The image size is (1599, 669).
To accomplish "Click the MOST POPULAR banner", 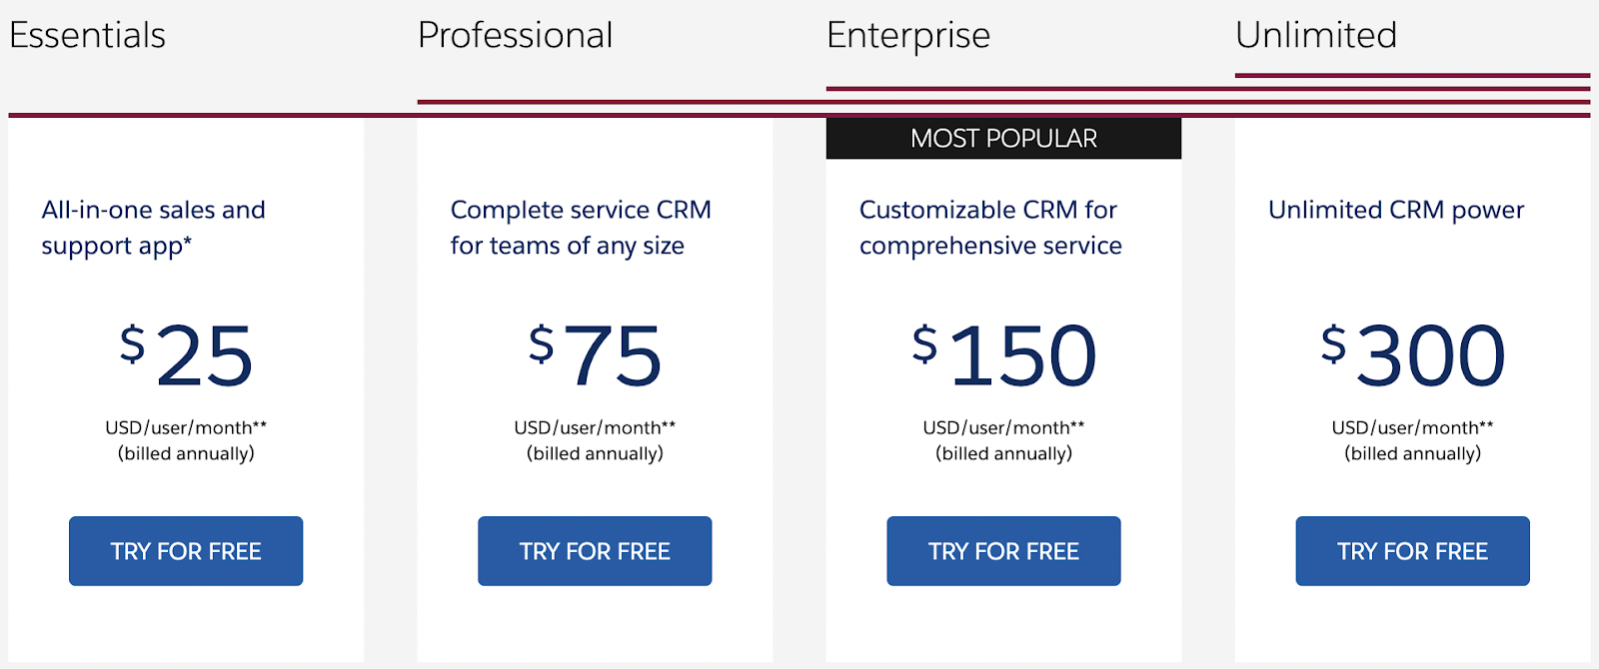I will coord(1003,139).
